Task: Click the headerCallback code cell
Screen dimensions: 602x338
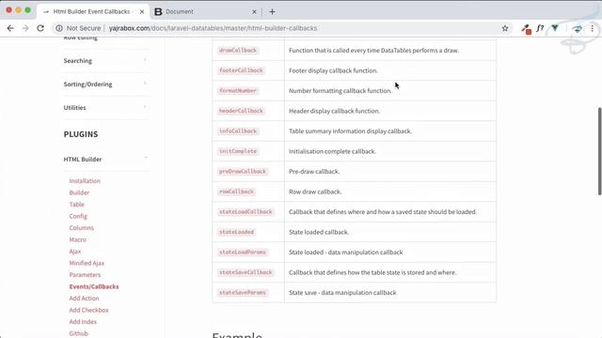Action: (241, 111)
